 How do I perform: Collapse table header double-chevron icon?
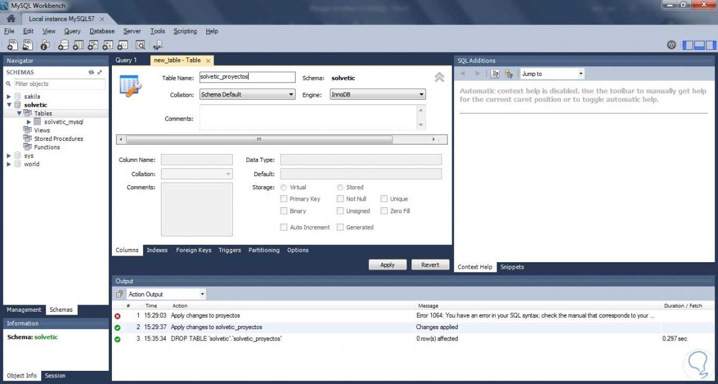pos(439,77)
